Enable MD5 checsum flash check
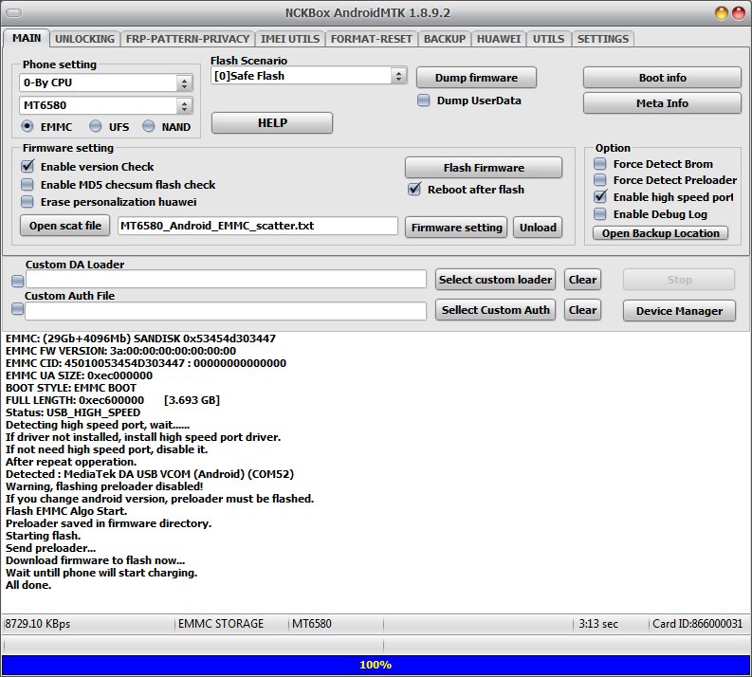Screen dimensions: 752x677 click(x=28, y=185)
